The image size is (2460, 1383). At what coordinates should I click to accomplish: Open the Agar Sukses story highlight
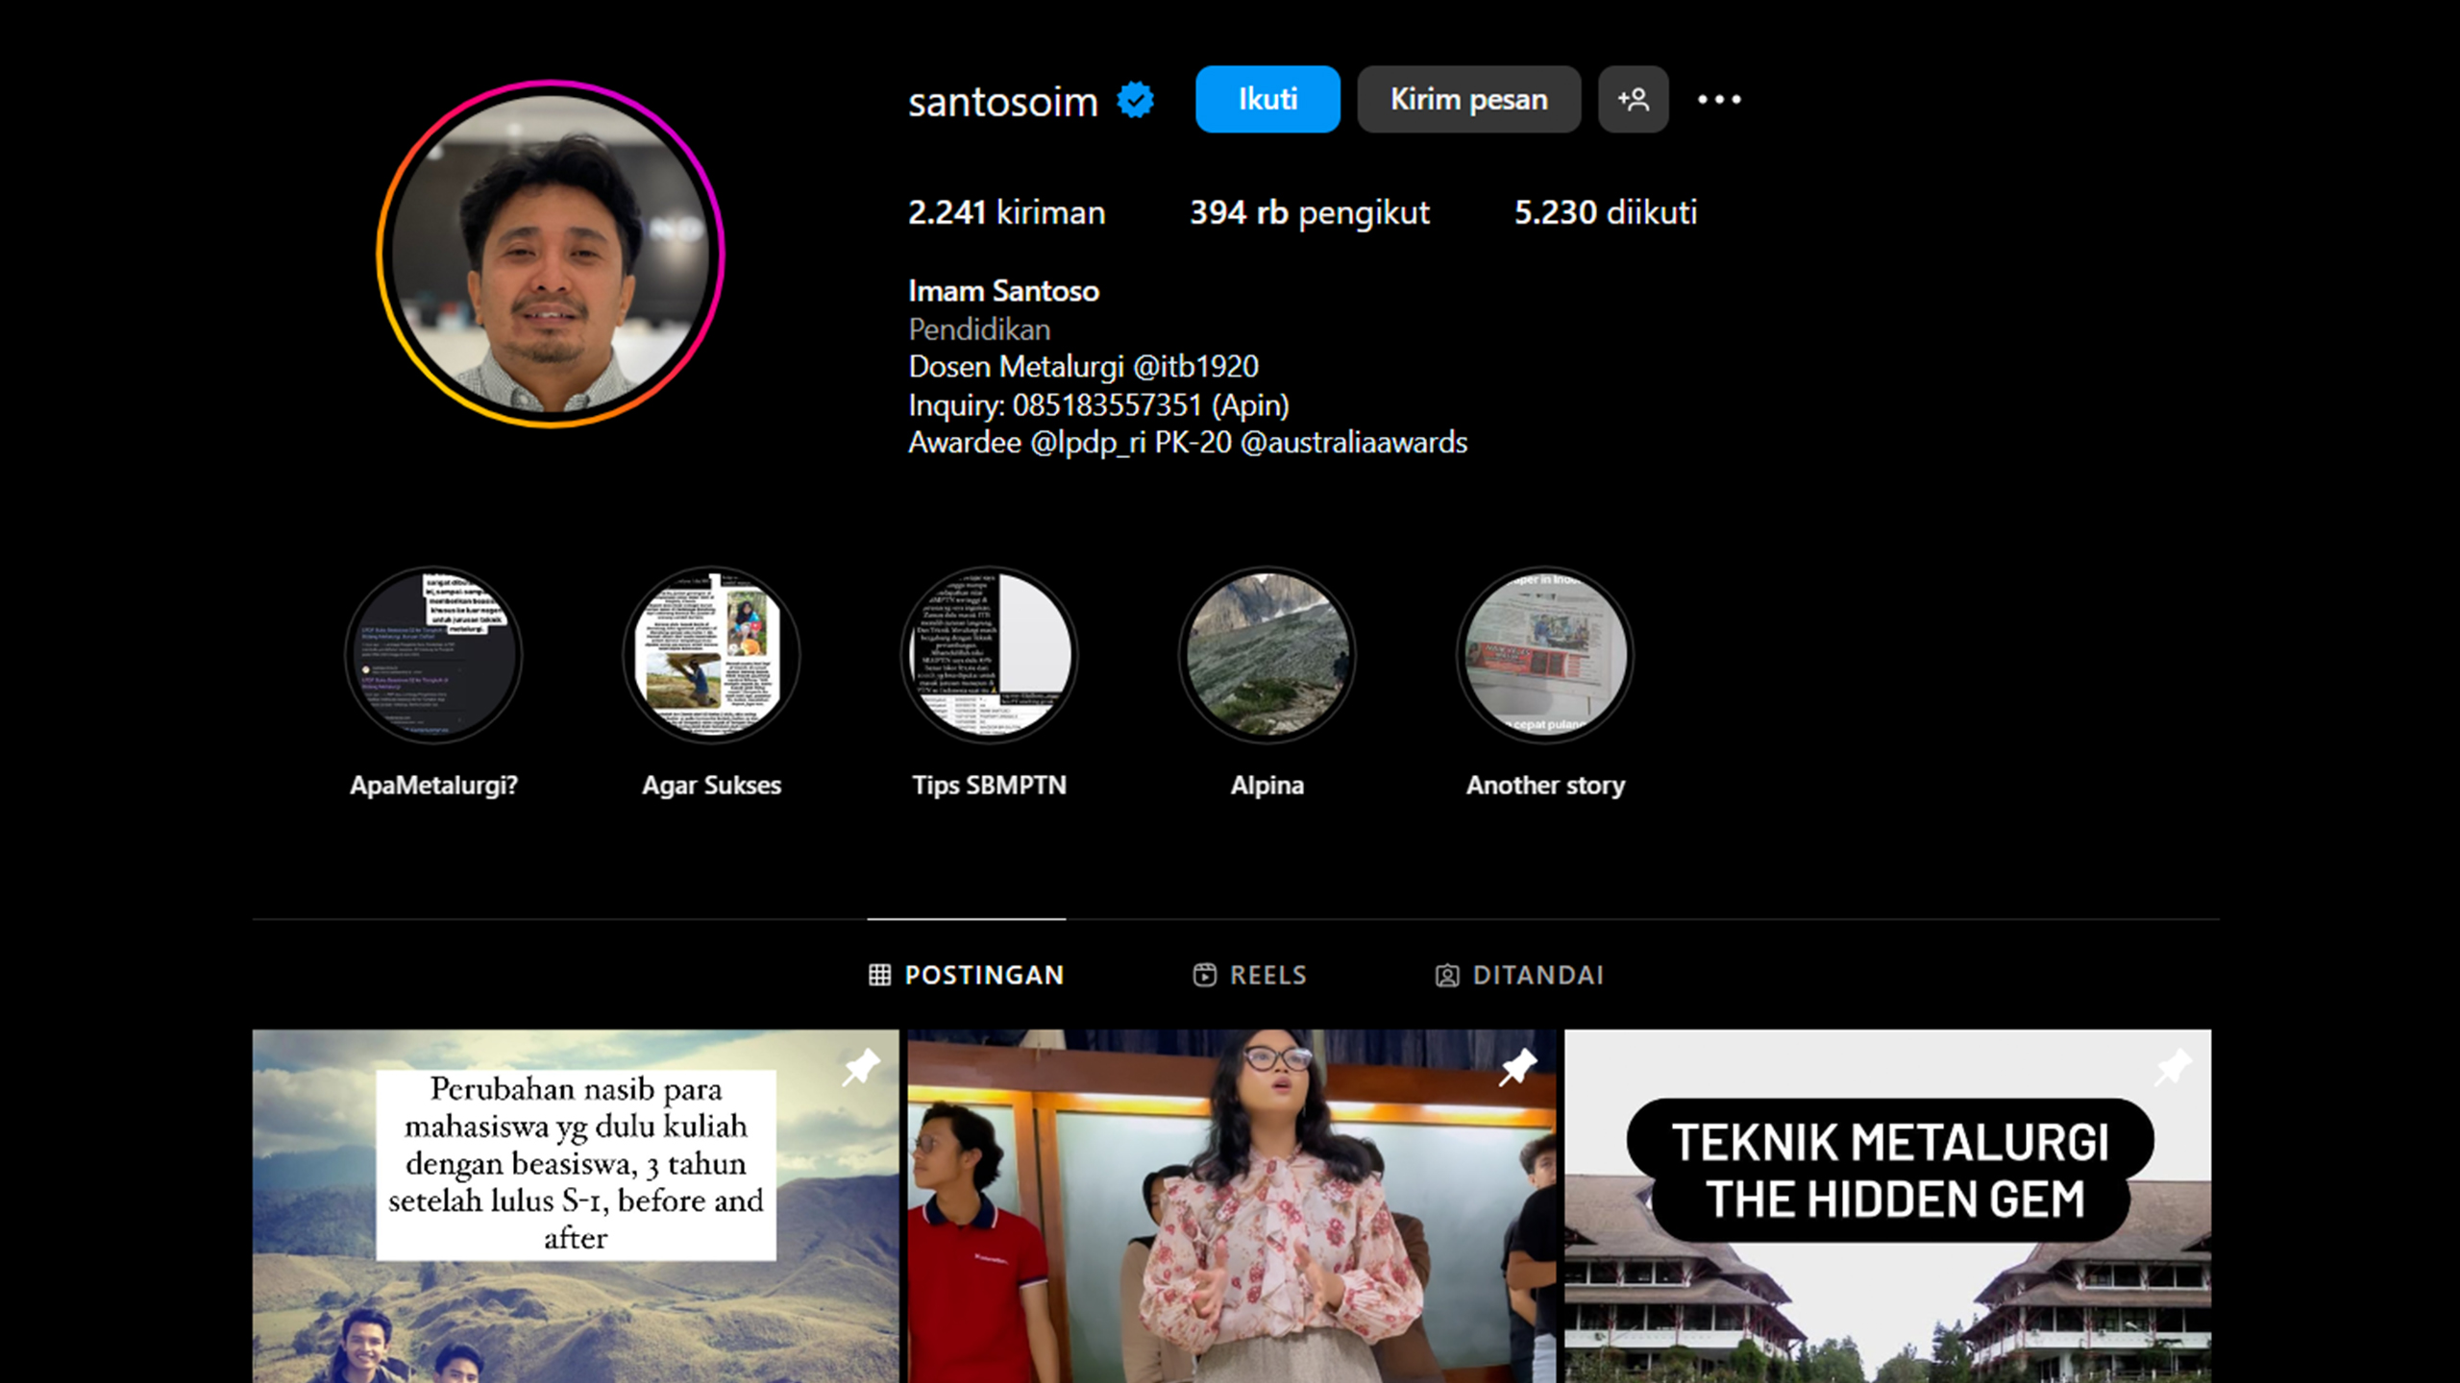pyautogui.click(x=711, y=655)
